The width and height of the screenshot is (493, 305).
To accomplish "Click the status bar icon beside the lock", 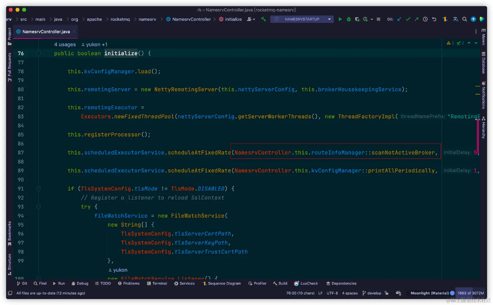I will pos(398,293).
